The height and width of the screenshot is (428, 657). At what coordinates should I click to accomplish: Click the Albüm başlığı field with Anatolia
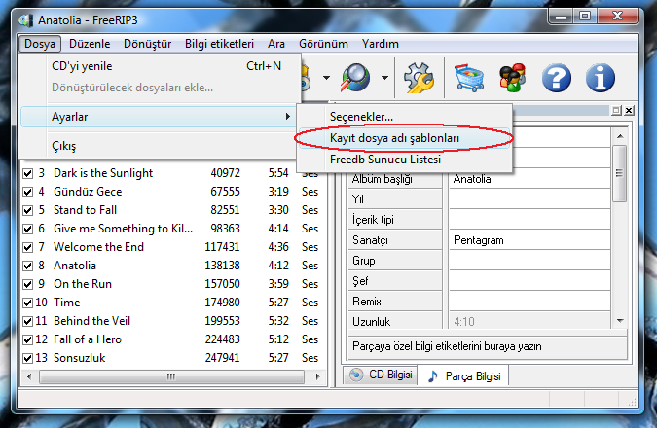[x=529, y=179]
